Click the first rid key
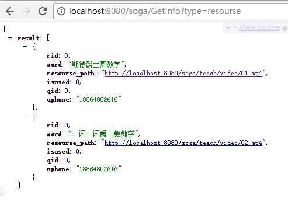Screen dimensions: 288x222 [x=53, y=56]
